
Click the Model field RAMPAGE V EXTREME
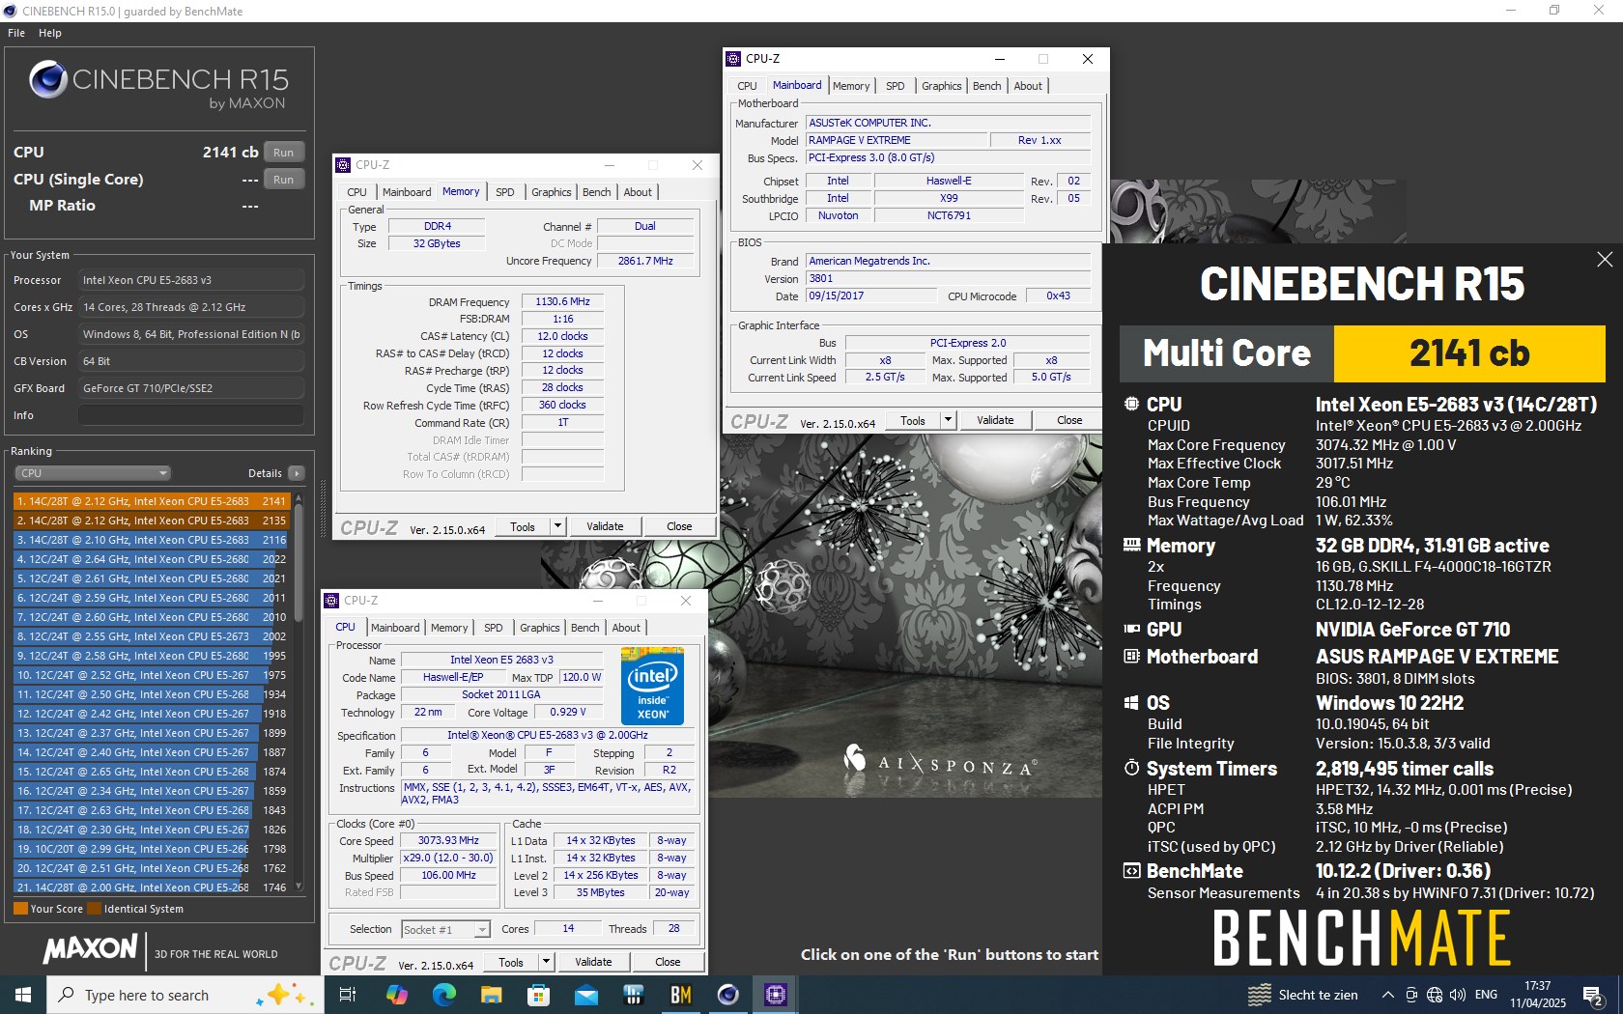897,140
